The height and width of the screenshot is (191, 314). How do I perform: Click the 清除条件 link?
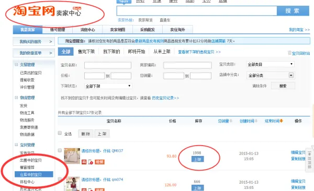point(260,86)
